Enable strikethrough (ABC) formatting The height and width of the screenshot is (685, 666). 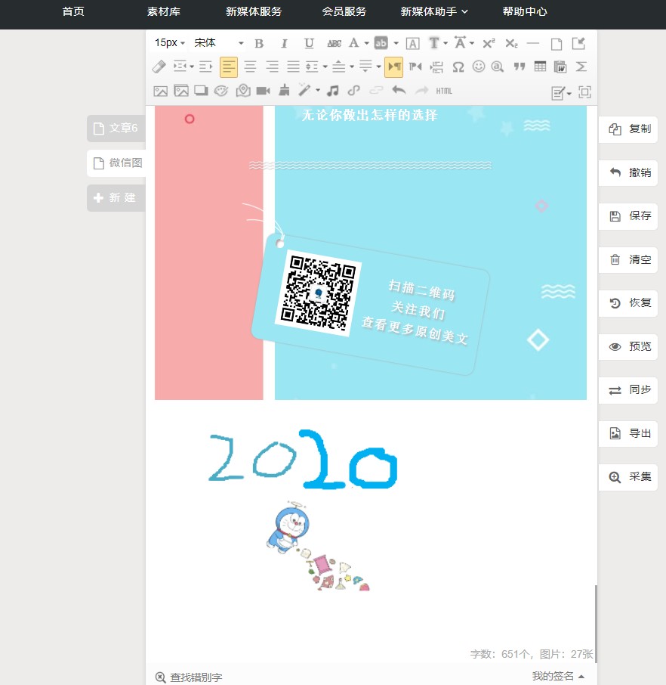[333, 43]
